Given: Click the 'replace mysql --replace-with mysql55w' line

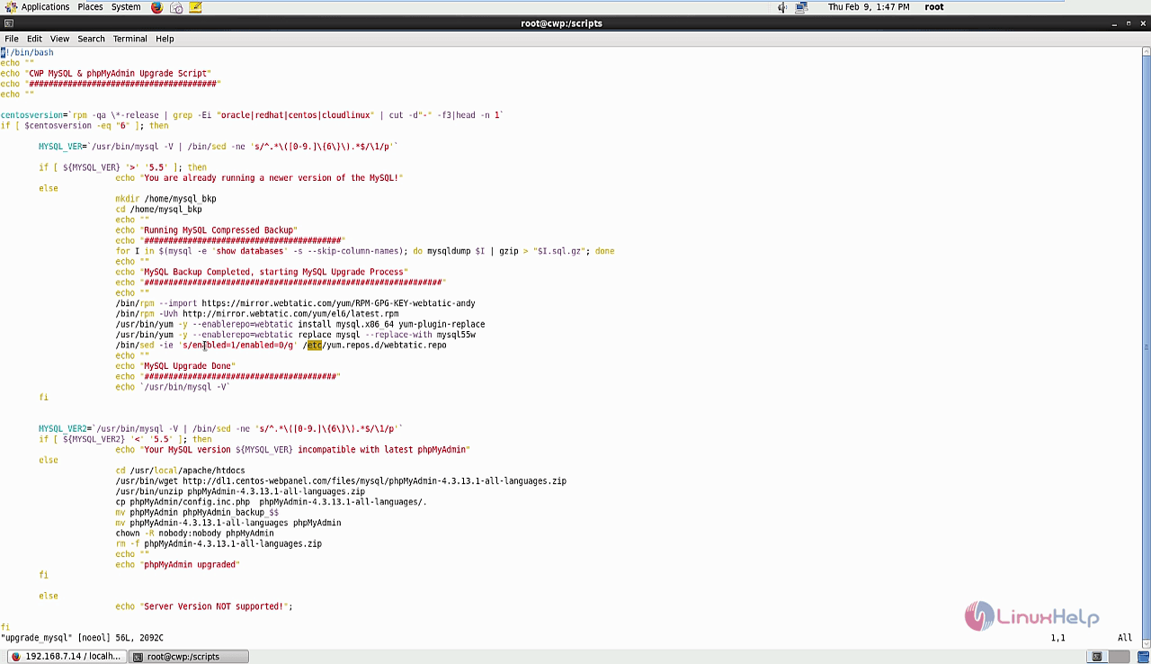Looking at the screenshot, I should point(295,335).
